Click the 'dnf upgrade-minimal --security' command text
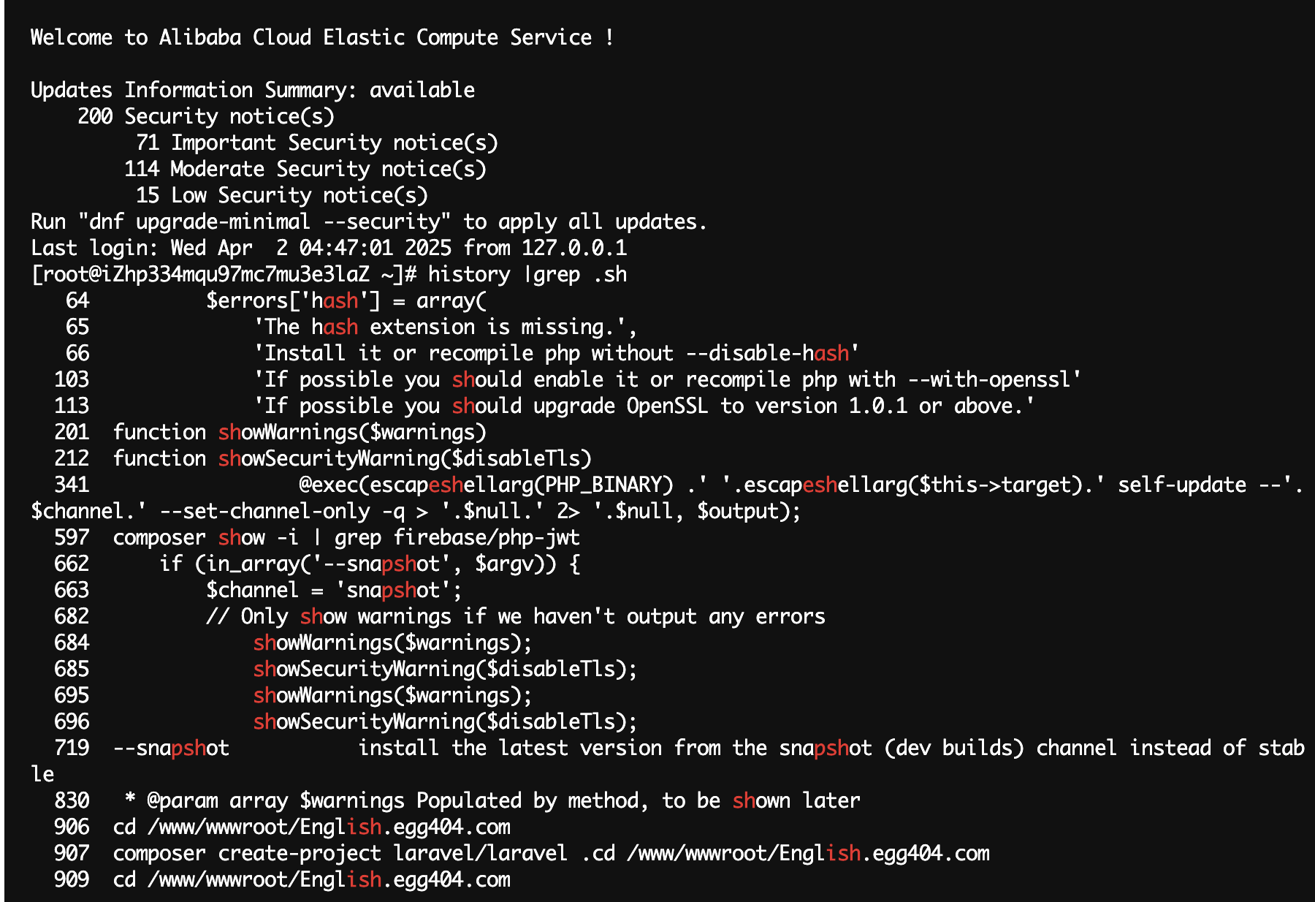 click(x=264, y=221)
